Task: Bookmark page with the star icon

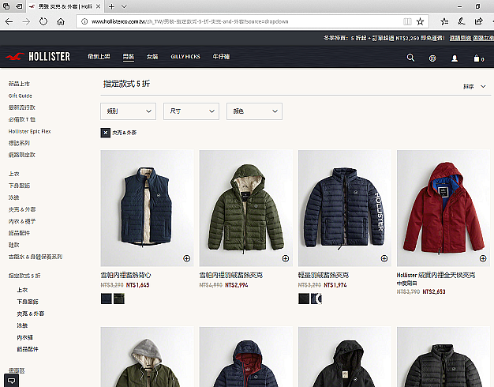Action: (421, 21)
